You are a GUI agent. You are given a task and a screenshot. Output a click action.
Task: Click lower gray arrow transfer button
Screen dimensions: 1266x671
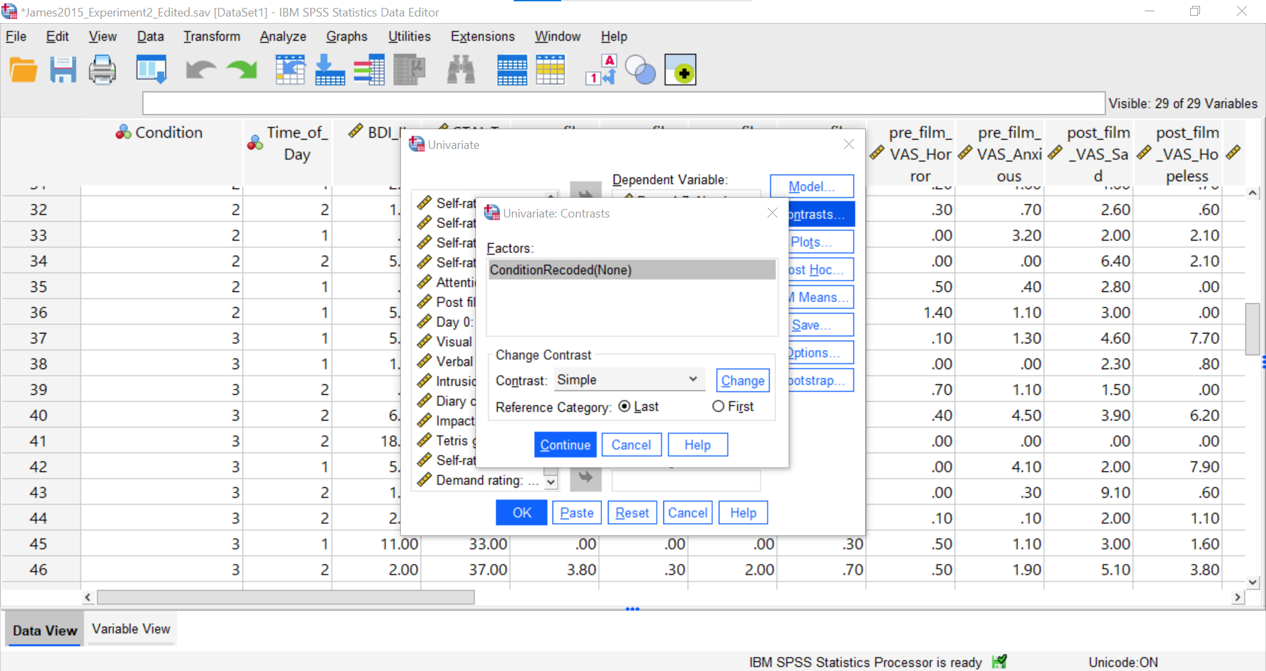pos(586,478)
